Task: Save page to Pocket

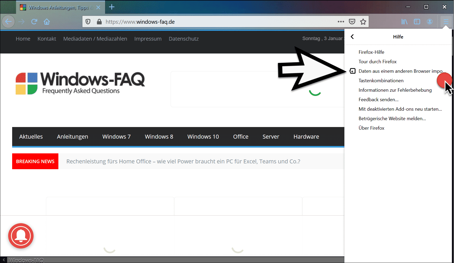Action: (x=352, y=22)
